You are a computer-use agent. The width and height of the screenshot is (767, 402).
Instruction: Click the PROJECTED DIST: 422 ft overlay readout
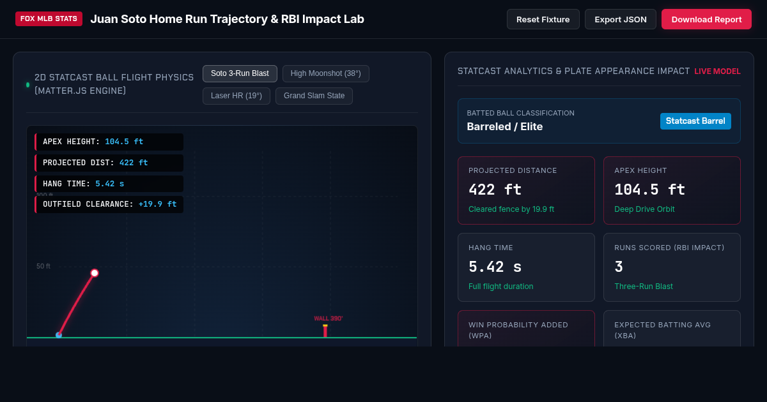point(109,163)
